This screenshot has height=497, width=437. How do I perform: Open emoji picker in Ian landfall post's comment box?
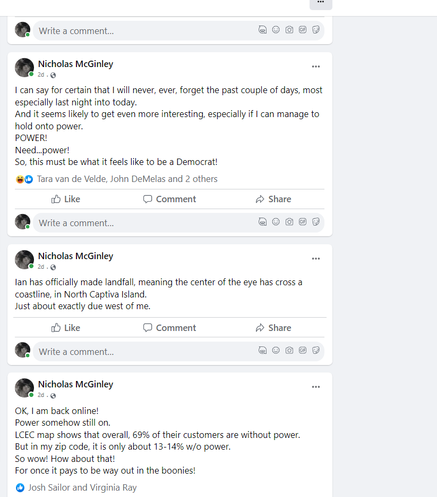point(276,350)
